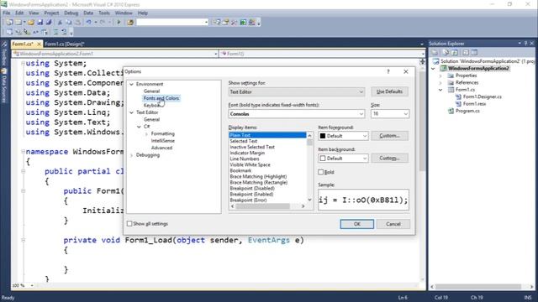Click the Find in Files toolbar icon
Screen dimensions: 538x302
pos(130,23)
